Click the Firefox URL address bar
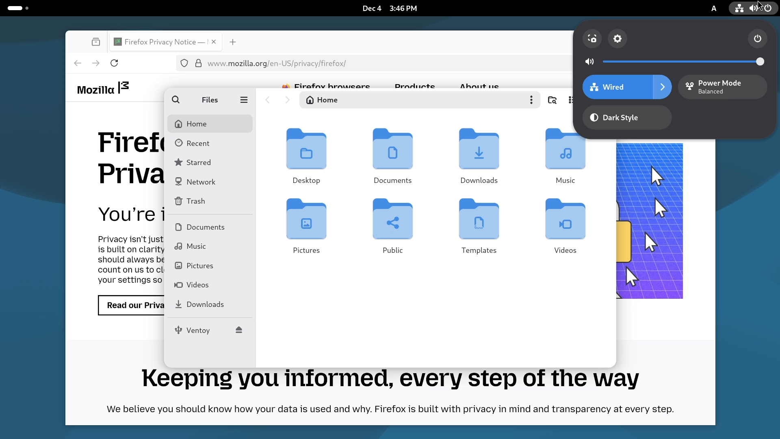Screen dimensions: 780x439 [x=366, y=63]
